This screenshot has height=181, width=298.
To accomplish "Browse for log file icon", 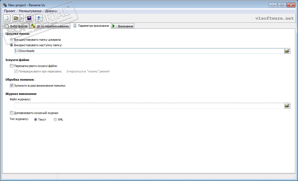I will [x=287, y=106].
